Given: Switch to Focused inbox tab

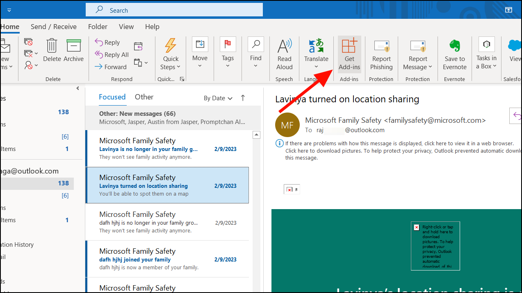Looking at the screenshot, I should pyautogui.click(x=112, y=97).
